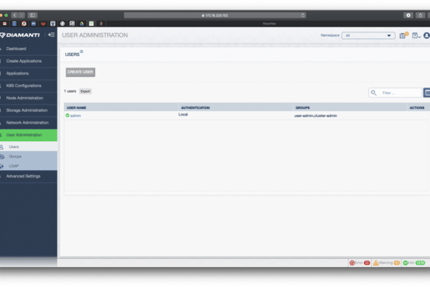
Task: Click the Groups sub-item icon in sidebar
Action: pos(2,157)
